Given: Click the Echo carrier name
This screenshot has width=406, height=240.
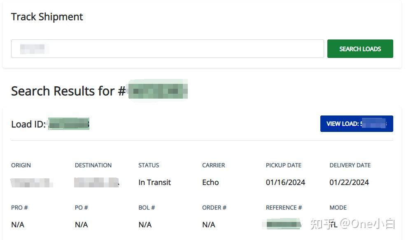Looking at the screenshot, I should click(210, 182).
